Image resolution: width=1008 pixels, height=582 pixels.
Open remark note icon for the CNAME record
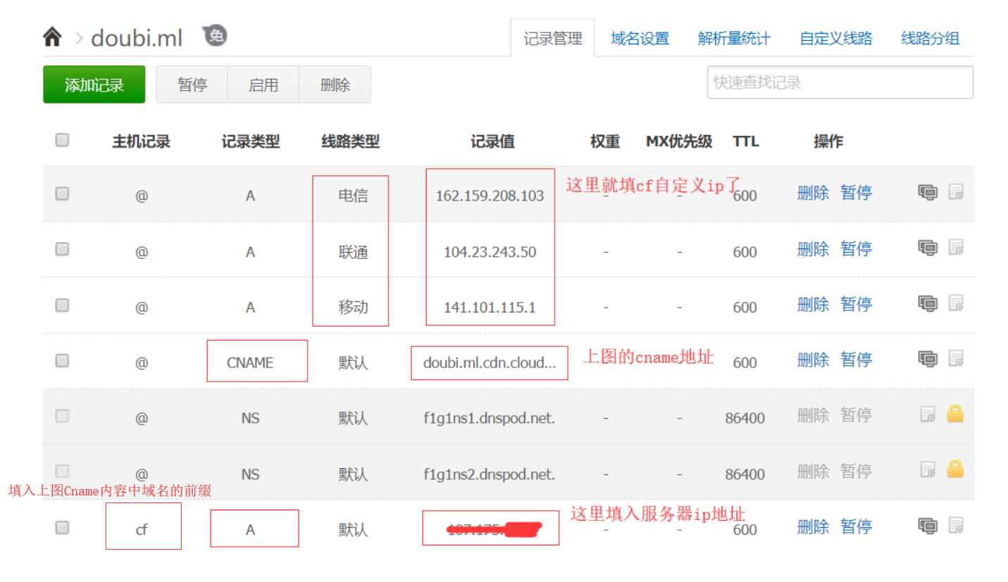(x=955, y=358)
